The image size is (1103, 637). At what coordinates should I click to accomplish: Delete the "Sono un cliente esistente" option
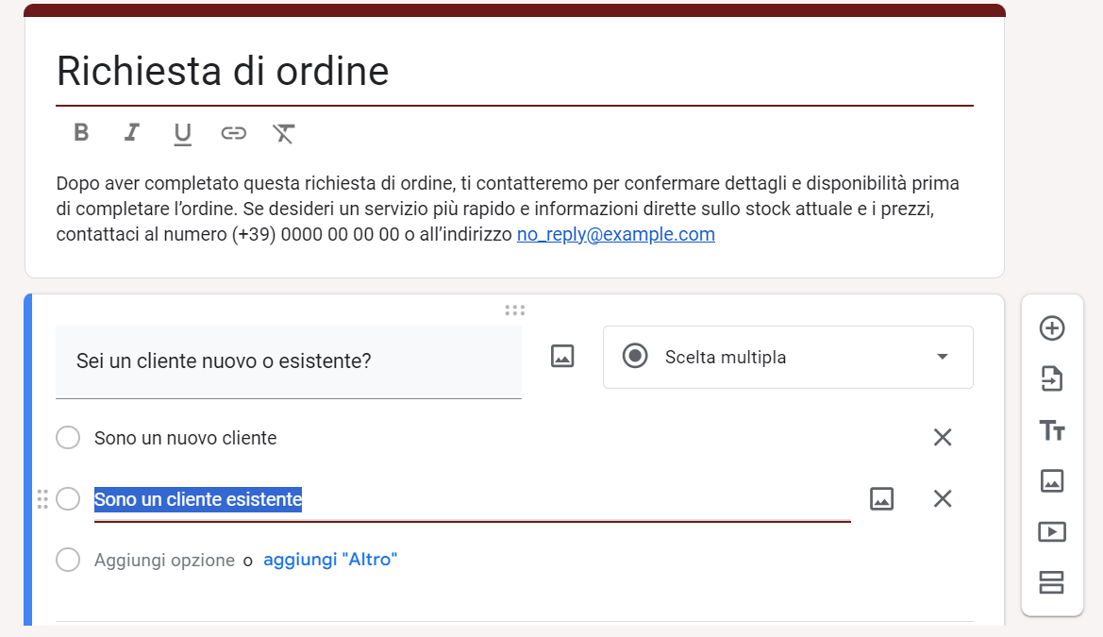[x=943, y=498]
